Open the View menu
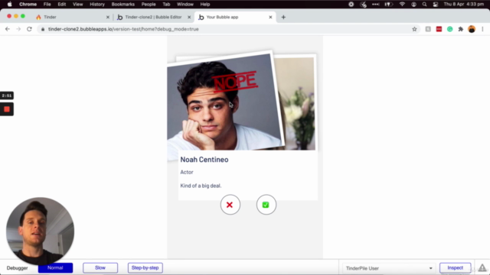 tap(78, 5)
